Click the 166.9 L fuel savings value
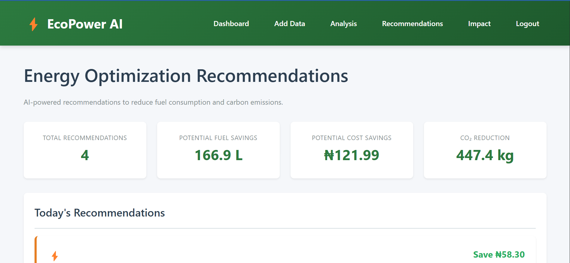This screenshot has height=263, width=570. (218, 155)
